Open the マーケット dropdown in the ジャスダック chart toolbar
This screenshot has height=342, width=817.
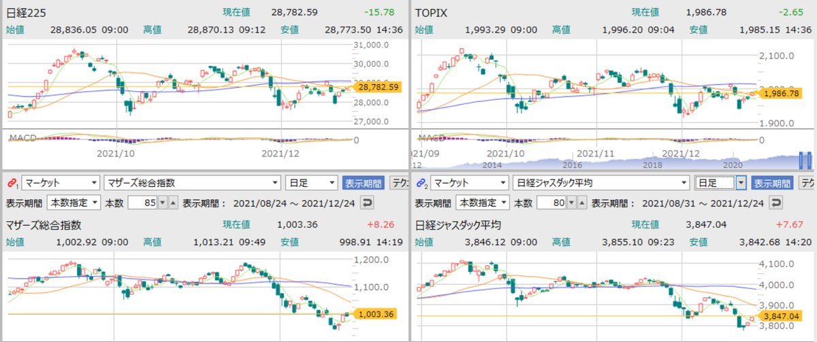click(x=469, y=183)
